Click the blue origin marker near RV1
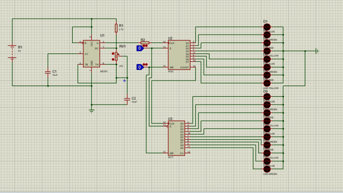Viewport: 343px width, 193px height. pyautogui.click(x=124, y=80)
